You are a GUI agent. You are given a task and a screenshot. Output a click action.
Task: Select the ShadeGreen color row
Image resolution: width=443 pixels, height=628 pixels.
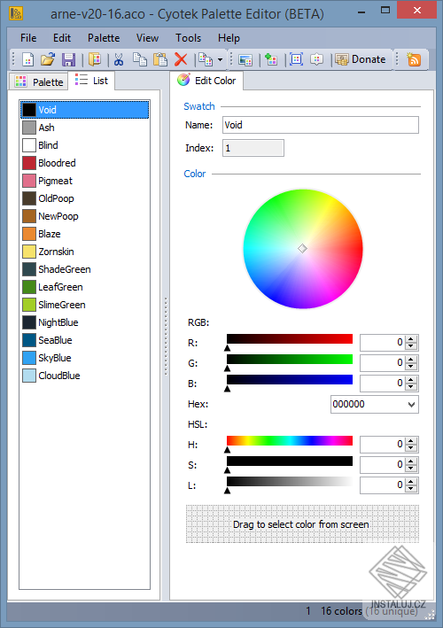pos(84,269)
